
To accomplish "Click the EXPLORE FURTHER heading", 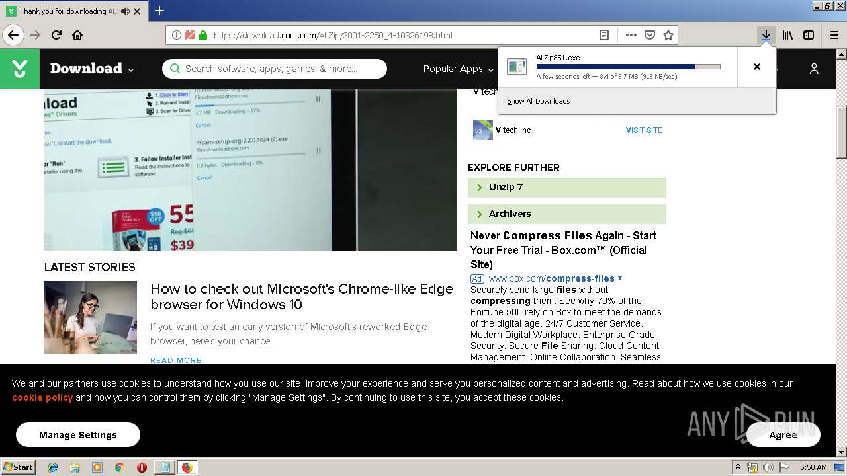I will click(x=513, y=167).
